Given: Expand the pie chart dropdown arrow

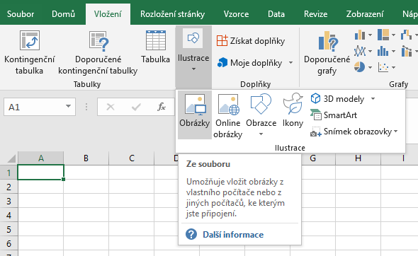Looking at the screenshot, I should (x=370, y=67).
